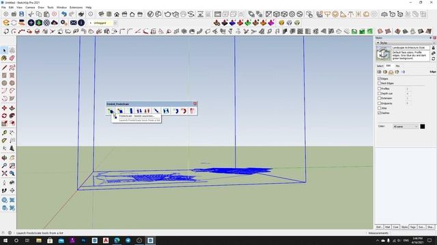Toggle the Dashes checkbox

click(x=380, y=113)
